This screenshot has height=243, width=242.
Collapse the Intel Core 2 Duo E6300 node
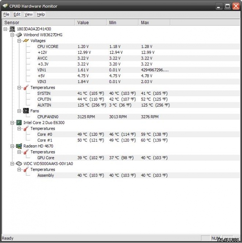[12, 123]
